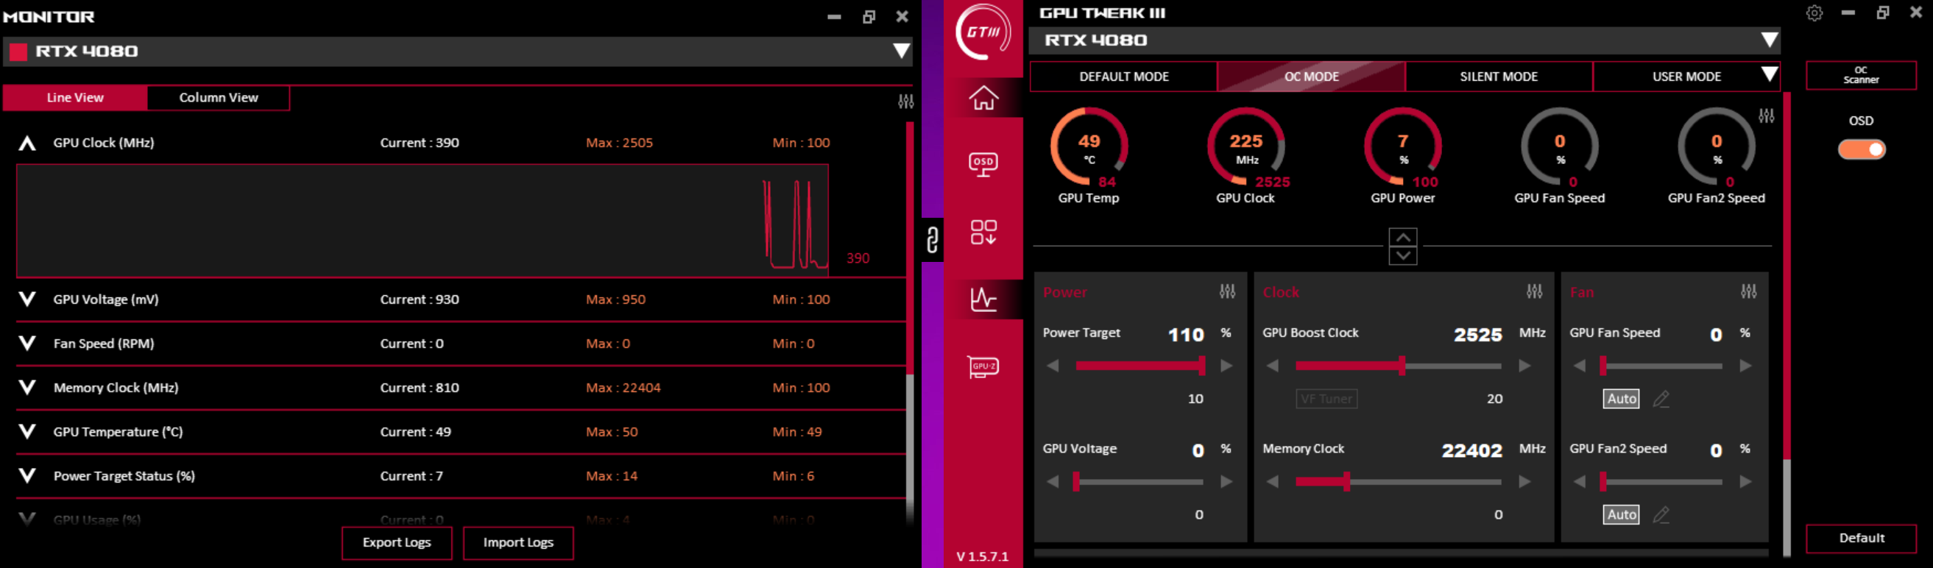Open RTX 4080 dropdown in GPU Tweak III
Image resolution: width=1933 pixels, height=568 pixels.
click(x=1770, y=40)
